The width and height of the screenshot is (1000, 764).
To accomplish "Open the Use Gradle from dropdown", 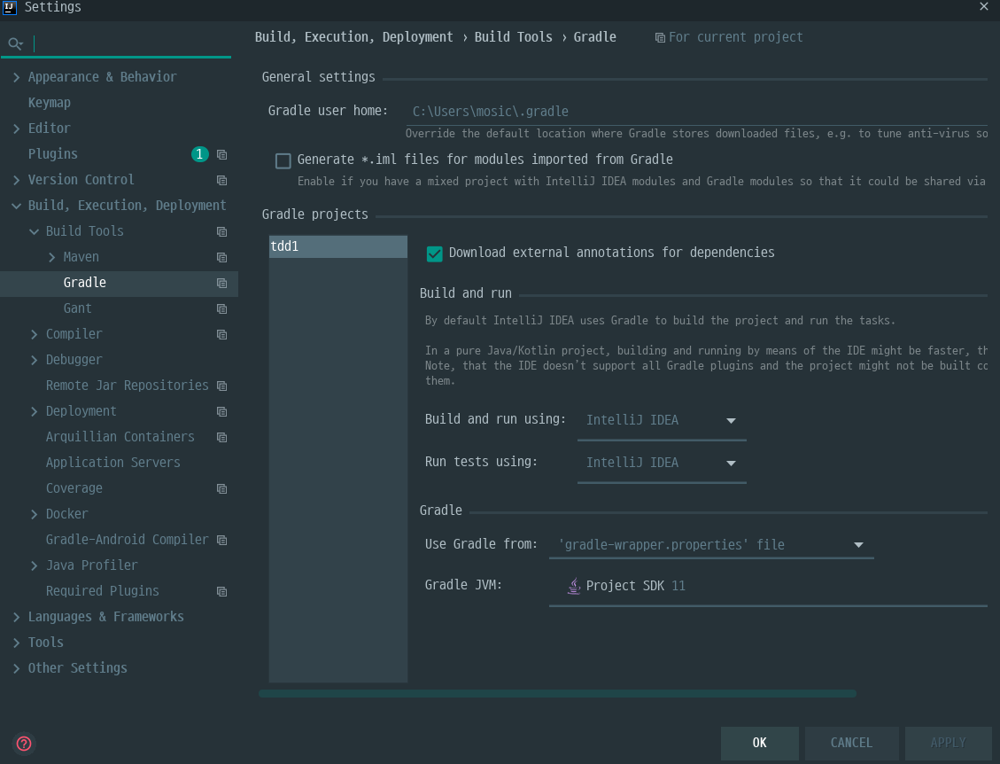I will pos(711,544).
